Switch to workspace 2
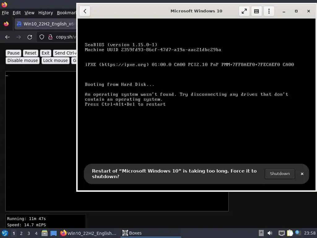 point(21,233)
